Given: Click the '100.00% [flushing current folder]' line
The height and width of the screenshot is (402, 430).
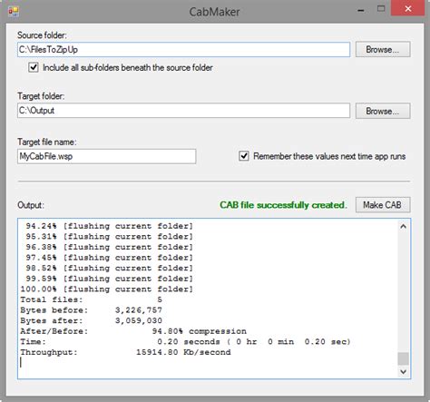Looking at the screenshot, I should pyautogui.click(x=106, y=289).
